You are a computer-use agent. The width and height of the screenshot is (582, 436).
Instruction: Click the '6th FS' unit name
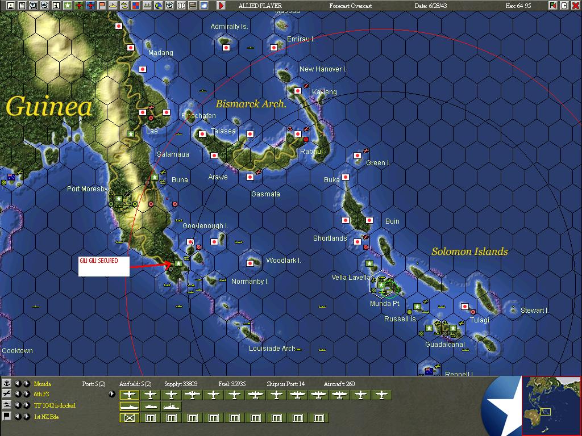[41, 394]
